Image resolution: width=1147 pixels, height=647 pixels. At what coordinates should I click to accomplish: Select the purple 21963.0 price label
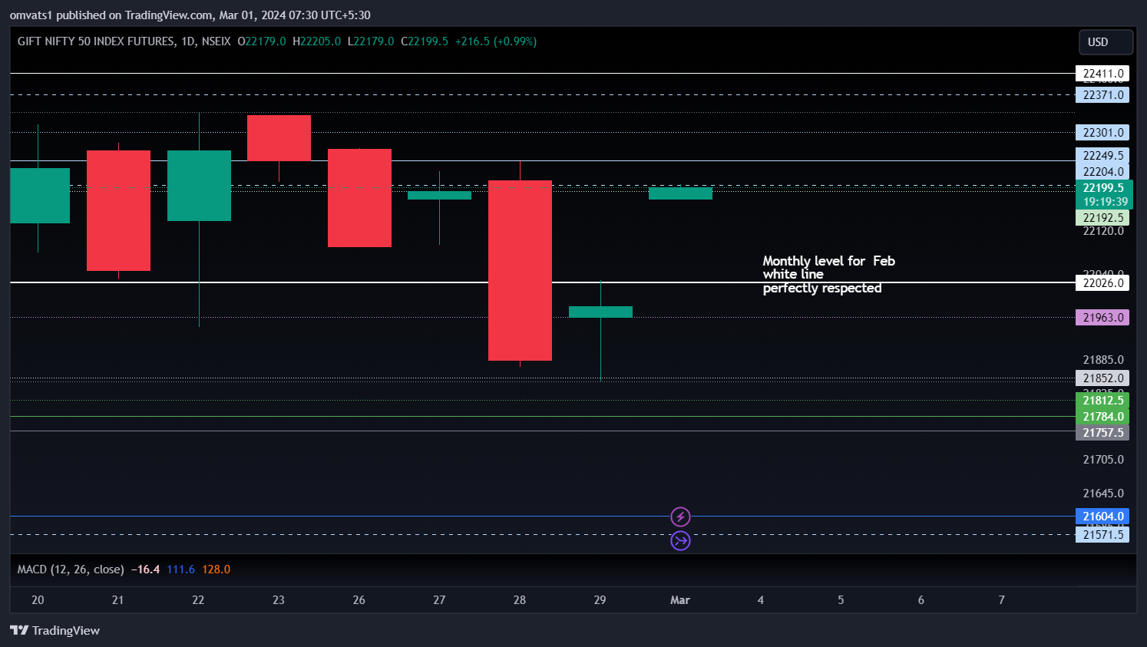coord(1102,318)
